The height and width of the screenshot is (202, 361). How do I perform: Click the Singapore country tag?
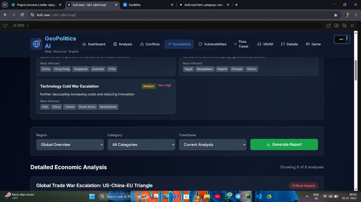81,69
